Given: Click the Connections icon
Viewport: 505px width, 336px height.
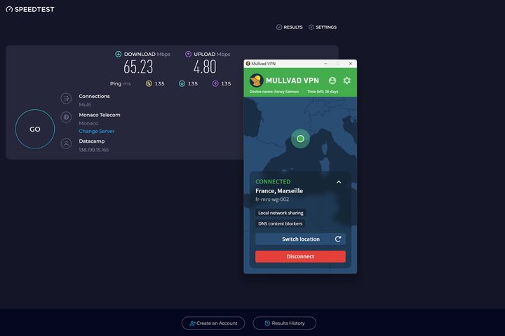Looking at the screenshot, I should (66, 99).
